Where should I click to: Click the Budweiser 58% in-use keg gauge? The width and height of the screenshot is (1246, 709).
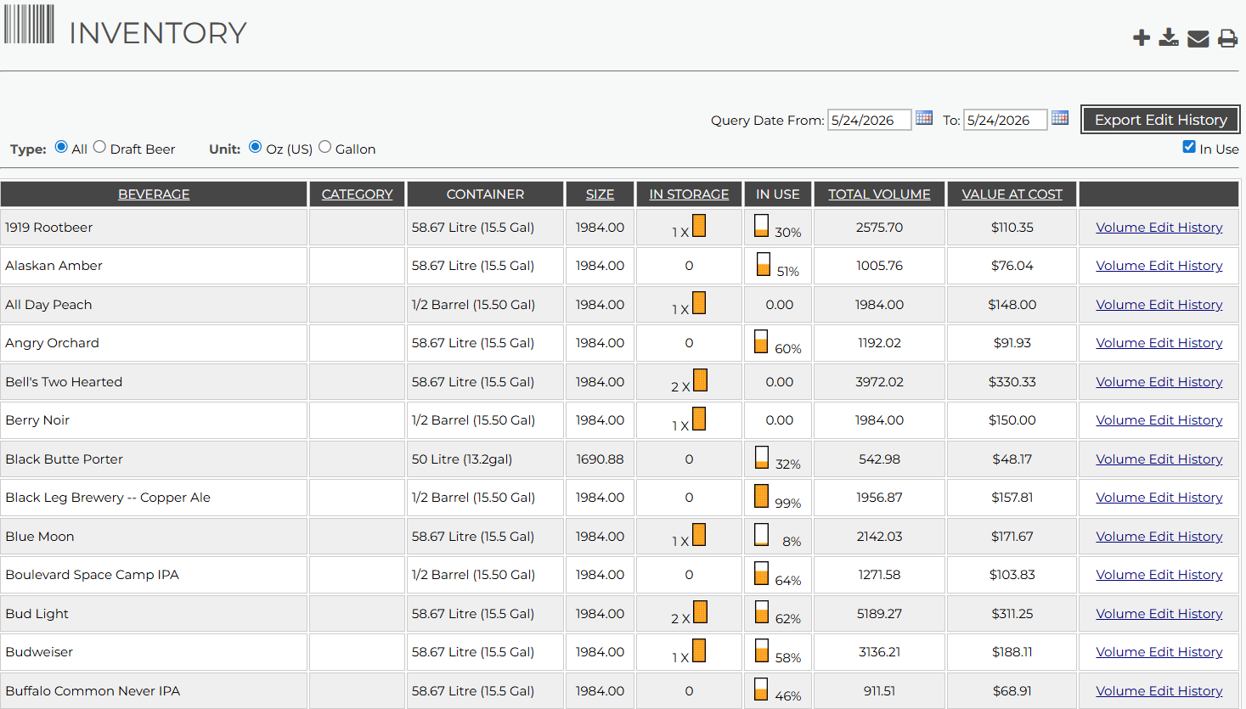762,650
